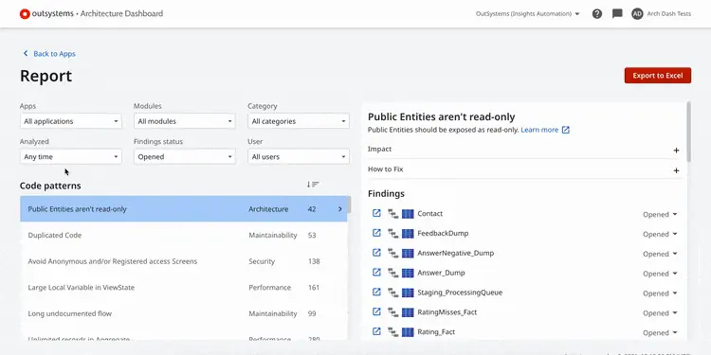
Task: Select Large Local Variable in ViewState pattern
Action: [184, 288]
